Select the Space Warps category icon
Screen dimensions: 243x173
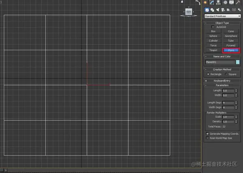[x=234, y=10]
